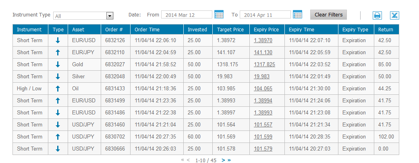This screenshot has width=419, height=163.
Task: Jump to last page of results
Action: pos(229,160)
